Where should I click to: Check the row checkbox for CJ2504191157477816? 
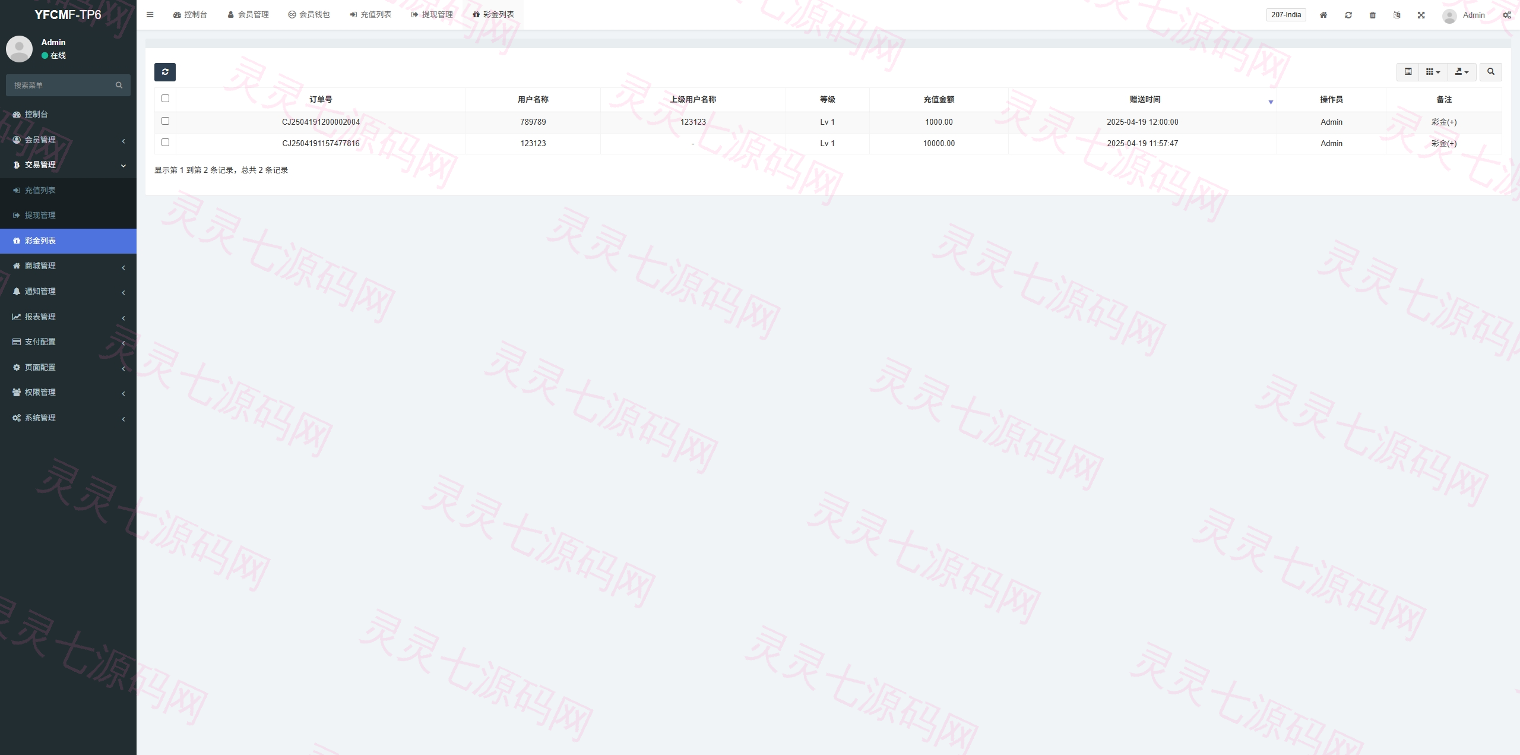pyautogui.click(x=165, y=143)
